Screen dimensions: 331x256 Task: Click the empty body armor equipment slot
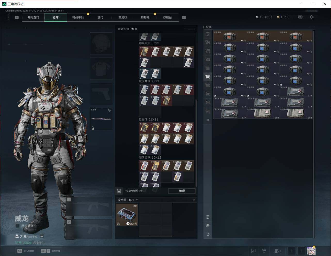[101, 69]
